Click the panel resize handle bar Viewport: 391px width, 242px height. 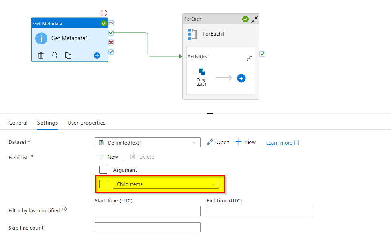(210, 113)
